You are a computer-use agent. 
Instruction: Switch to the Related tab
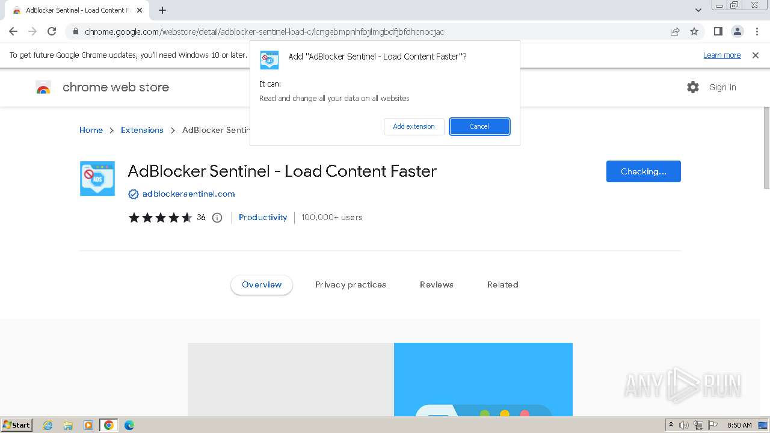coord(503,284)
